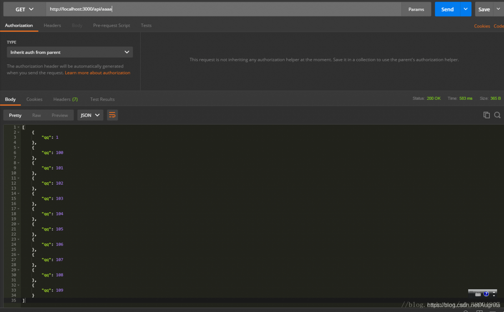The height and width of the screenshot is (312, 504).
Task: Click the 365 B response size value
Action: (x=495, y=98)
